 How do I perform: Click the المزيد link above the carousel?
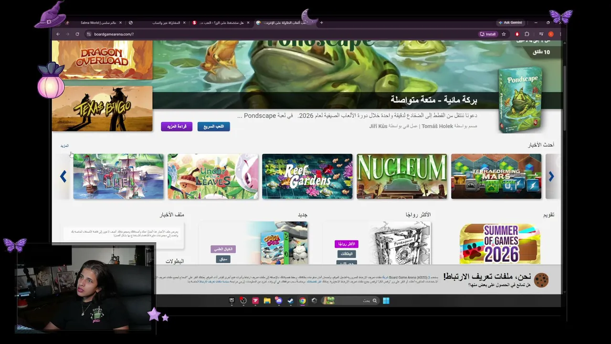(x=64, y=146)
